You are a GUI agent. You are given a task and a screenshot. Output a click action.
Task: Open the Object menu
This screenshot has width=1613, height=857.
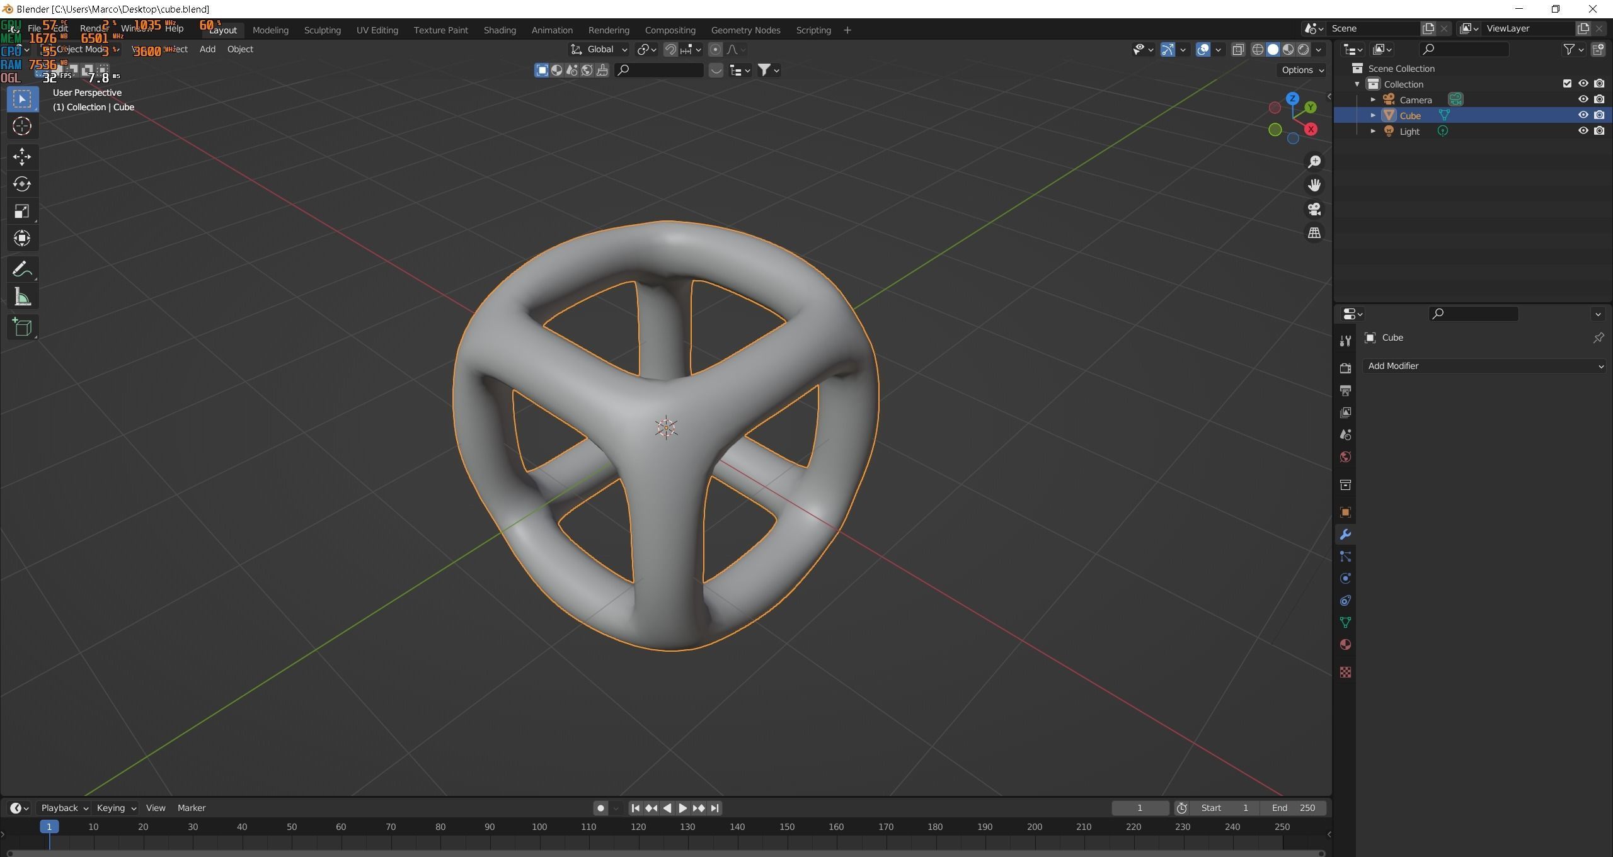tap(240, 49)
